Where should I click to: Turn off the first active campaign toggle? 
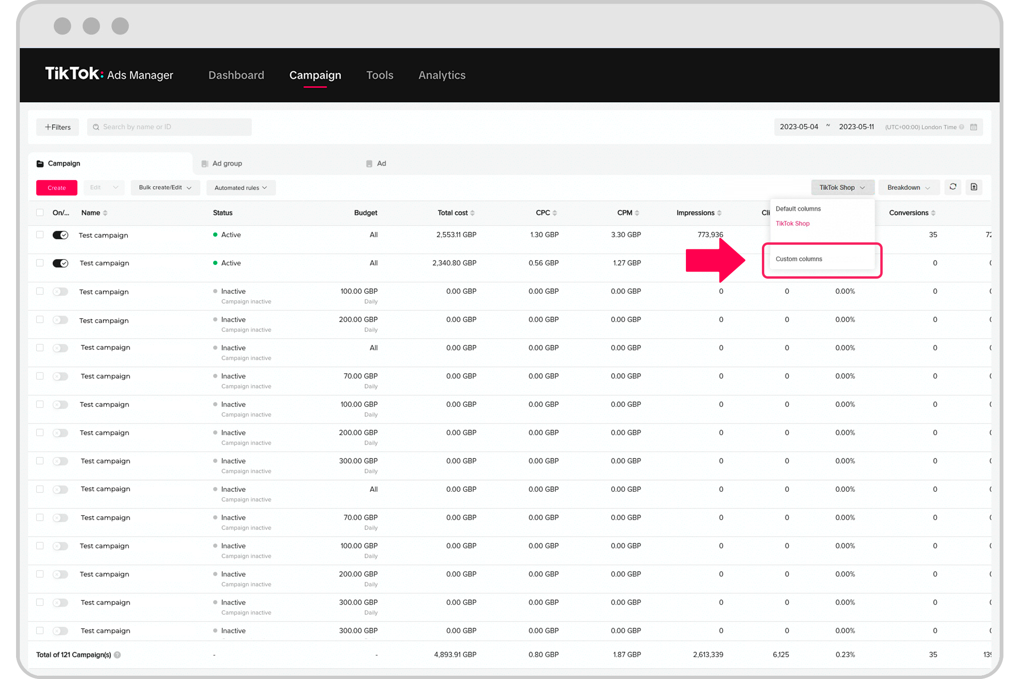pyautogui.click(x=60, y=235)
